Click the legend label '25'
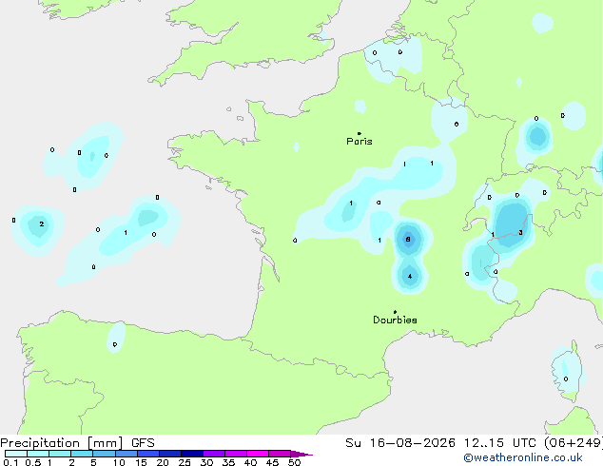603x466 pixels. pos(185,462)
